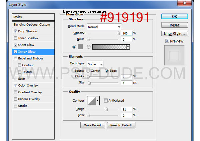This screenshot has height=141, width=200.
Task: Click Reset to Default button
Action: pos(121,125)
